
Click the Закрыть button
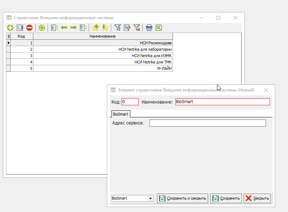pos(257,198)
